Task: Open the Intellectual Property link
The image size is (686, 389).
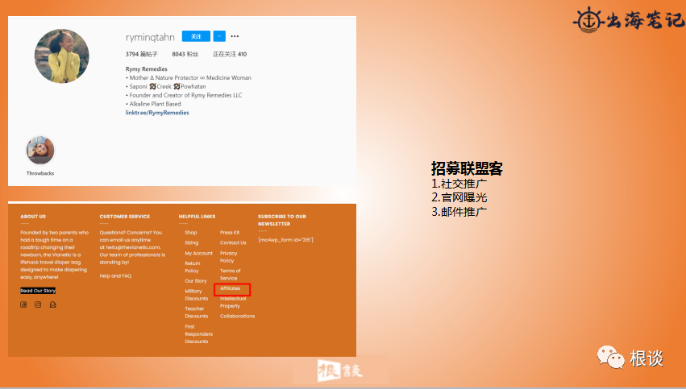Action: (x=233, y=303)
